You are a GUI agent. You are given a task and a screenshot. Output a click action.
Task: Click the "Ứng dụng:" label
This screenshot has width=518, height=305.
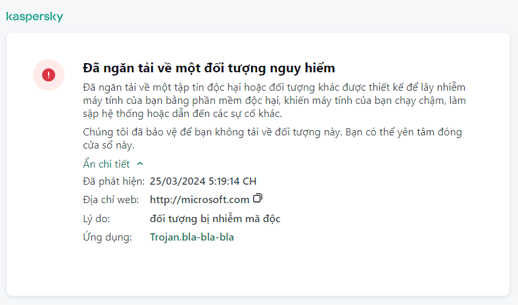tap(108, 237)
